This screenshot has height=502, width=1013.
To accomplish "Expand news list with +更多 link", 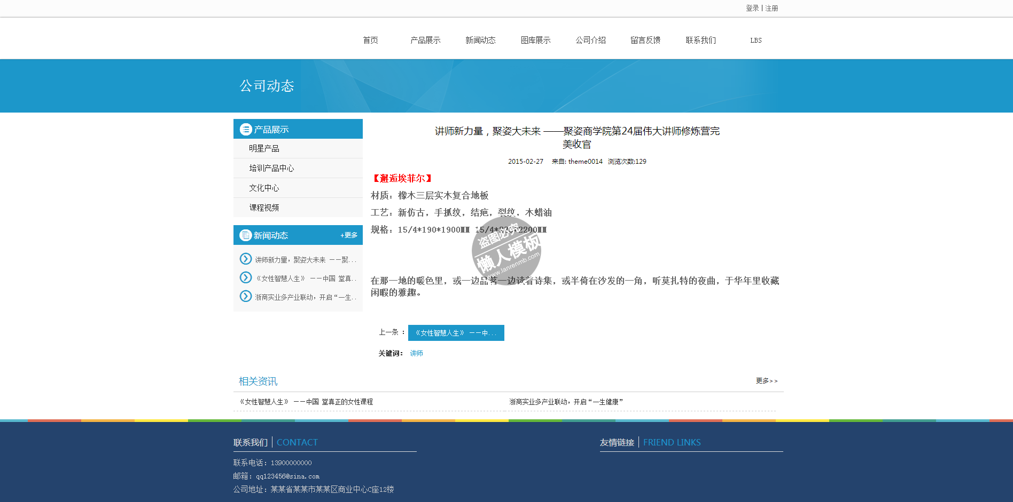I will pos(349,235).
